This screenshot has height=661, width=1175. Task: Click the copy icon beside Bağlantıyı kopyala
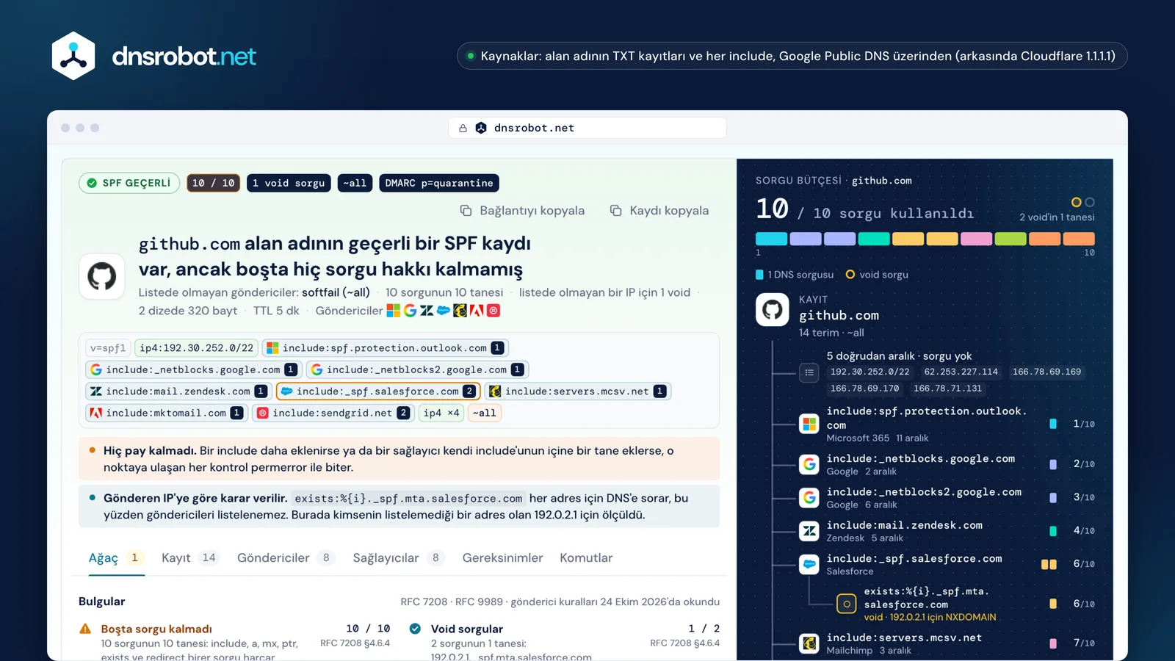(x=466, y=211)
